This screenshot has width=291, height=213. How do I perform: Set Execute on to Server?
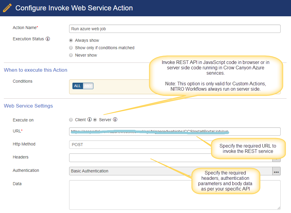point(95,120)
